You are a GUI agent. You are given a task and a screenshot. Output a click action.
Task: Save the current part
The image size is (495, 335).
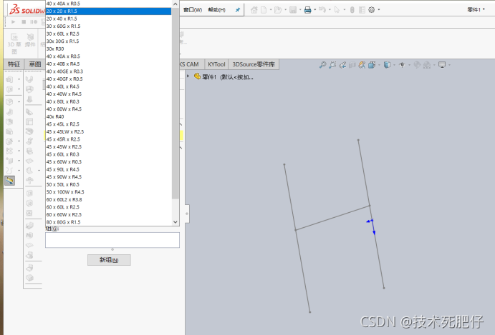click(293, 10)
